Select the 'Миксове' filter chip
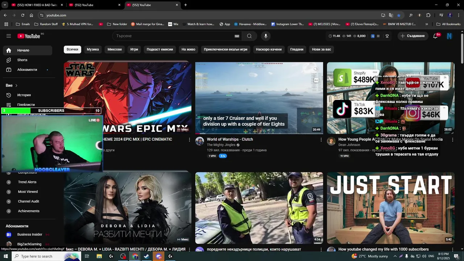This screenshot has height=261, width=464. click(115, 49)
